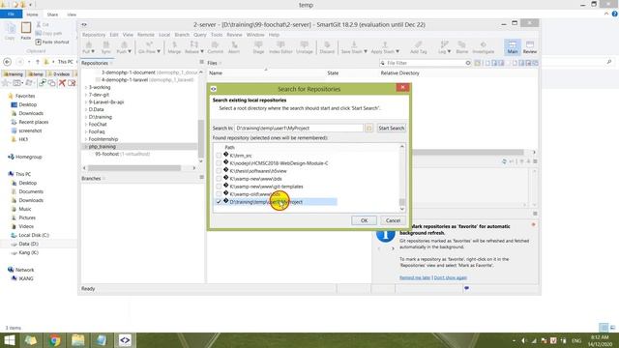Collapse the php_training repository group

tap(86, 146)
